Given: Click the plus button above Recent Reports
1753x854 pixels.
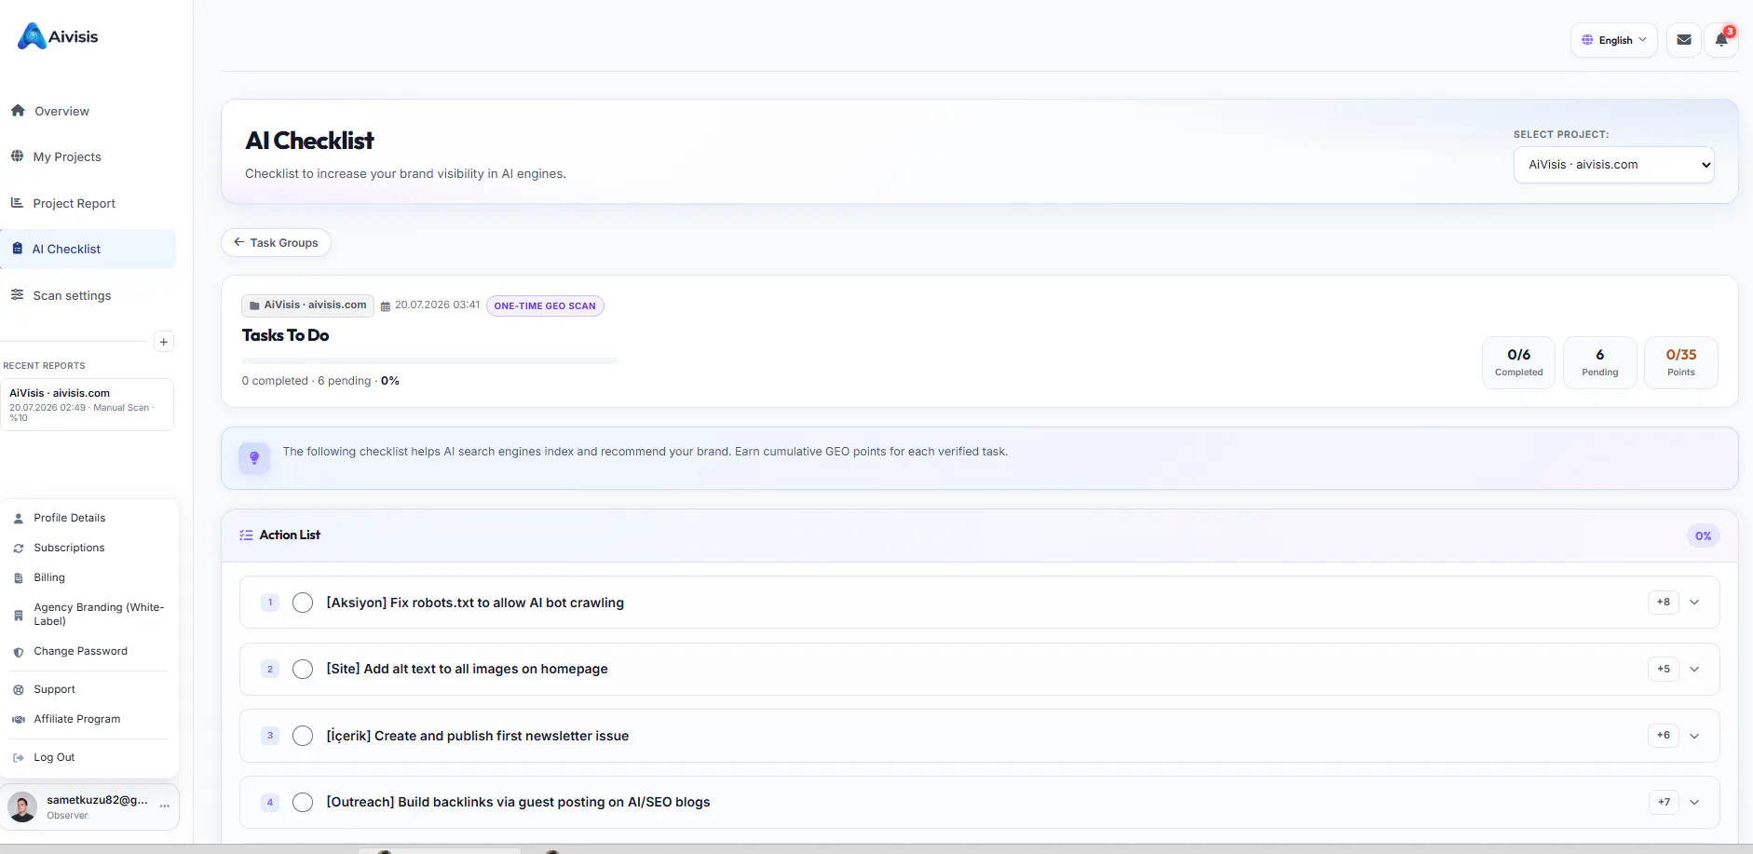Looking at the screenshot, I should 164,342.
